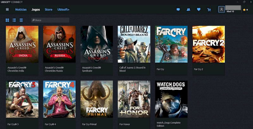Click the 'Watch_Dogs Complete Edition' title text
This screenshot has width=253, height=129.
(169, 124)
